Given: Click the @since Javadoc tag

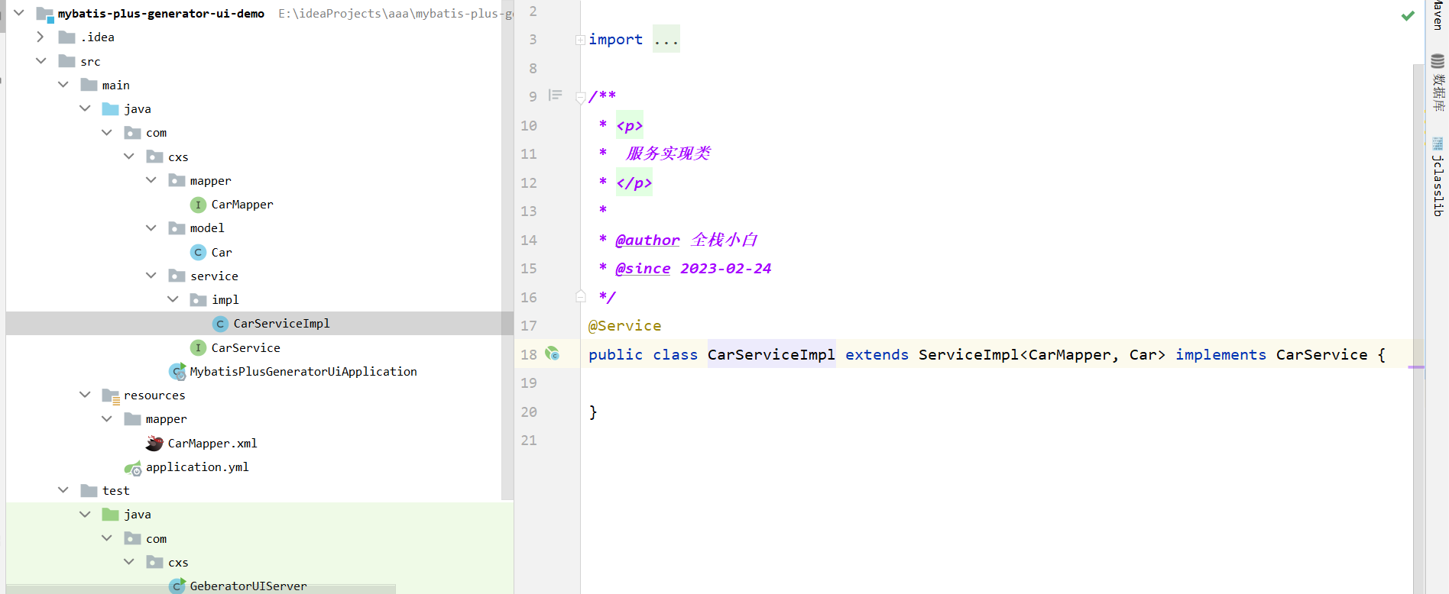Looking at the screenshot, I should coord(643,268).
